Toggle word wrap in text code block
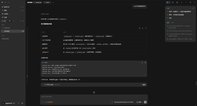 pyautogui.click(x=142, y=63)
